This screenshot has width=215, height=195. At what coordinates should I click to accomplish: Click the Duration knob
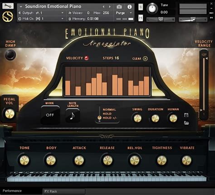click(x=155, y=118)
